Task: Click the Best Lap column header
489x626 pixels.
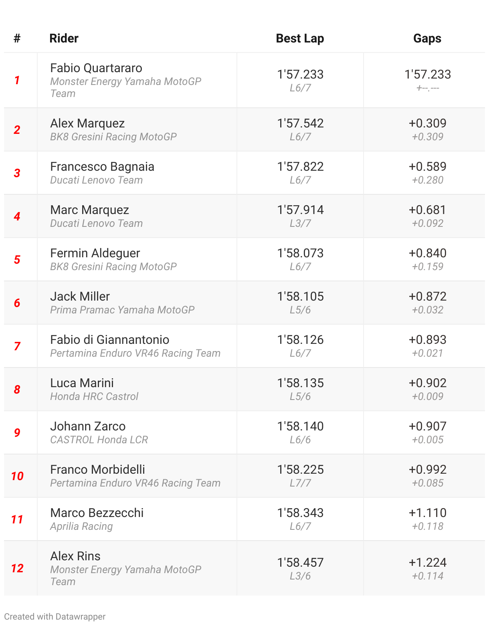Action: click(x=300, y=38)
